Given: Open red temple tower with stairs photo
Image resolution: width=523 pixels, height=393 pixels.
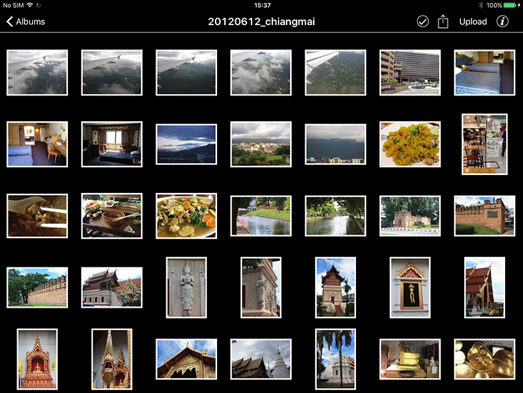Looking at the screenshot, I should pos(335,288).
